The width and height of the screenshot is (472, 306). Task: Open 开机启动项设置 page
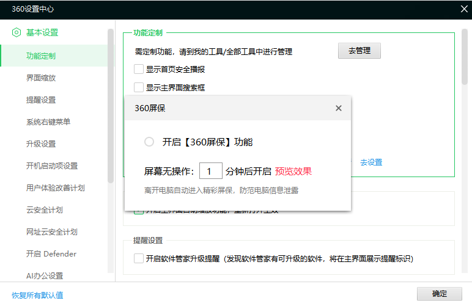tap(52, 166)
